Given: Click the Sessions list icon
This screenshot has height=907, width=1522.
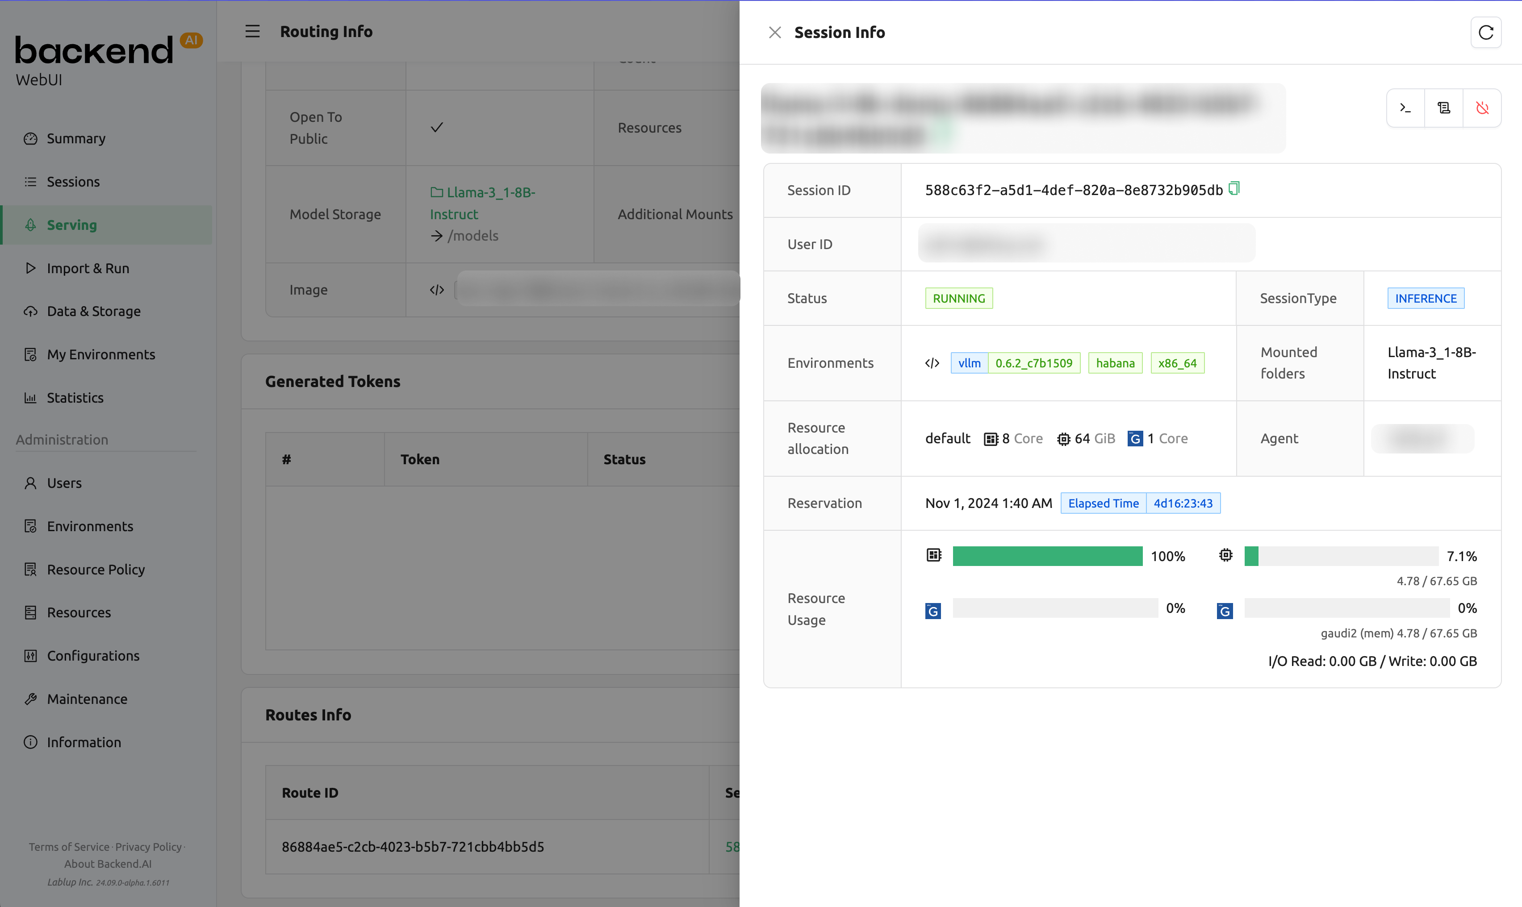Looking at the screenshot, I should 30,182.
